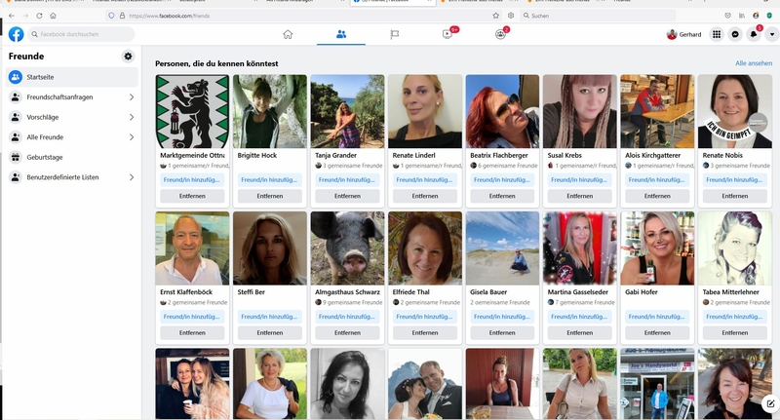Select the Friends tab icon
This screenshot has width=780, height=420.
(x=340, y=34)
